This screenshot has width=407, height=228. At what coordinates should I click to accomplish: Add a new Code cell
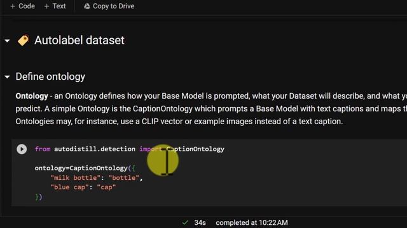tap(22, 6)
